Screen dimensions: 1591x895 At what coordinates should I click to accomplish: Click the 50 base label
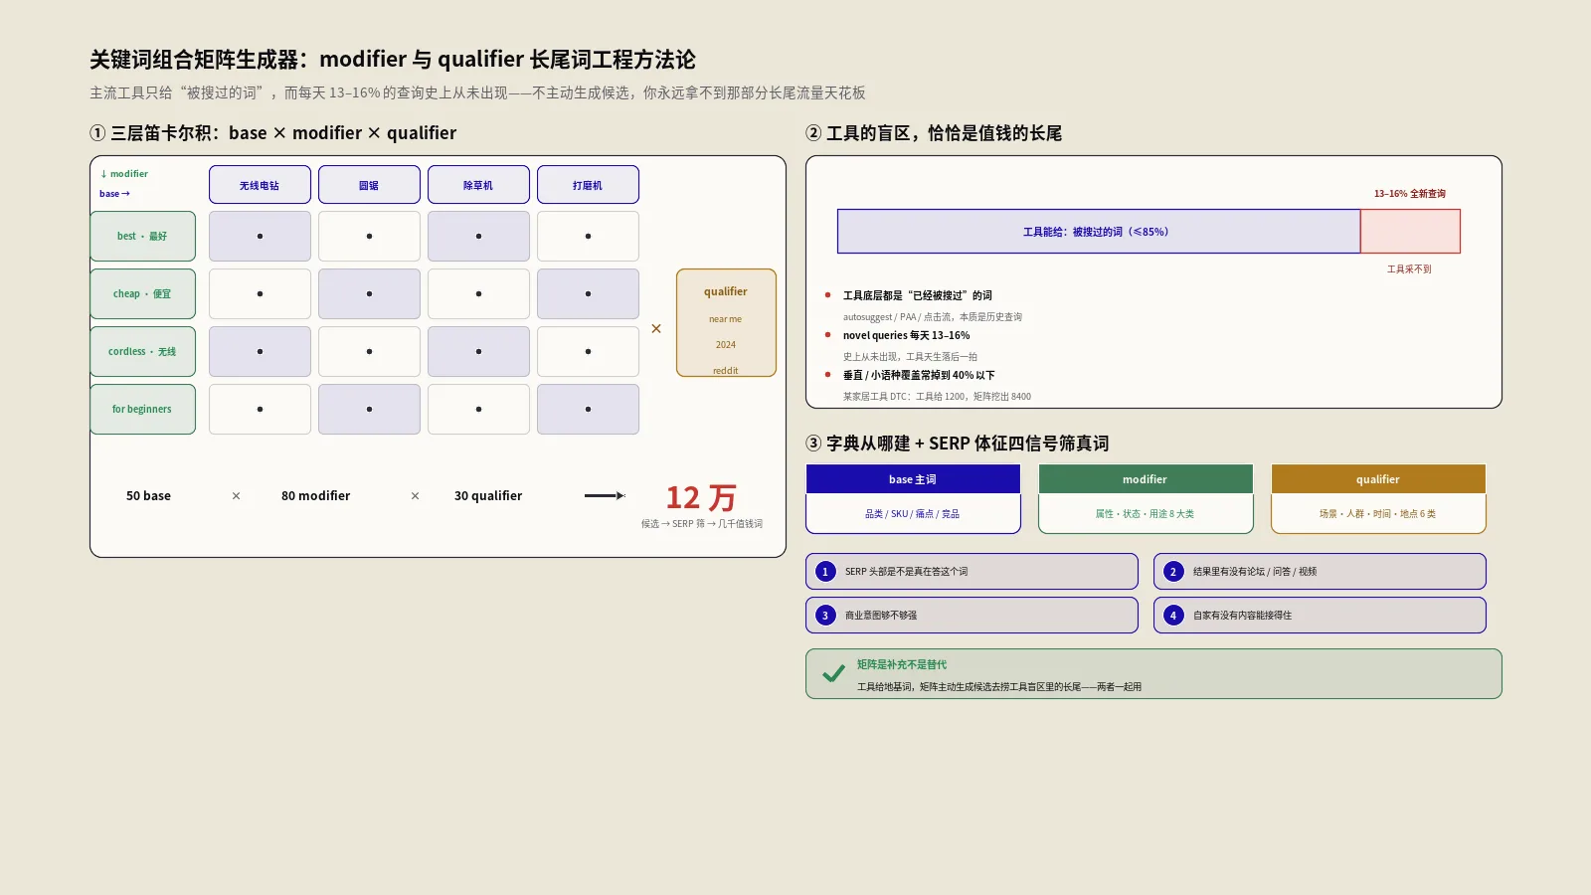pos(148,495)
